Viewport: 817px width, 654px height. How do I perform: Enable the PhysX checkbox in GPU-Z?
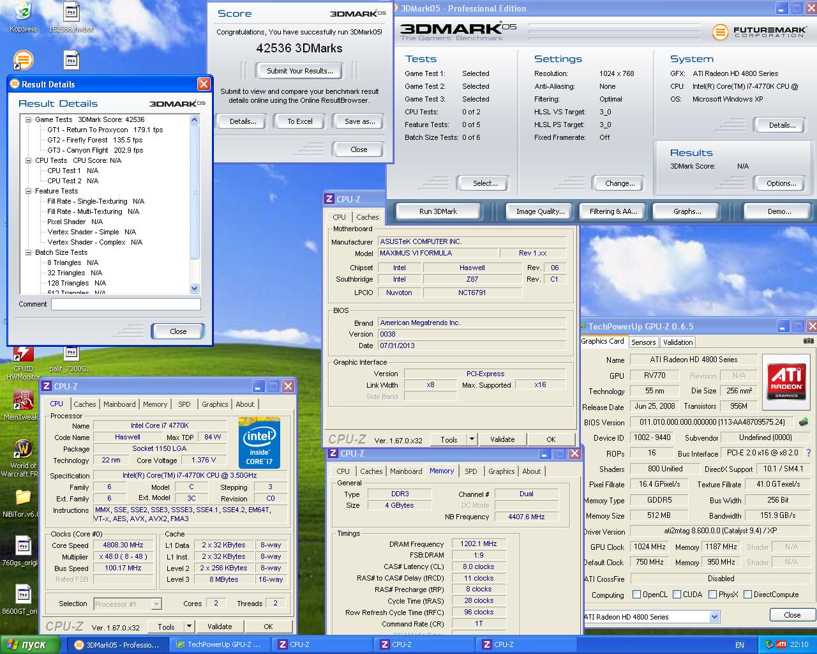tap(712, 595)
